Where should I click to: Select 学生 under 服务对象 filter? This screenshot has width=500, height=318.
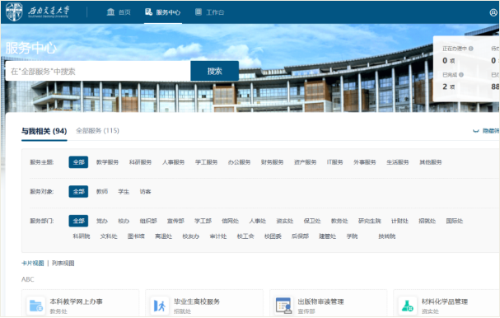pyautogui.click(x=124, y=191)
